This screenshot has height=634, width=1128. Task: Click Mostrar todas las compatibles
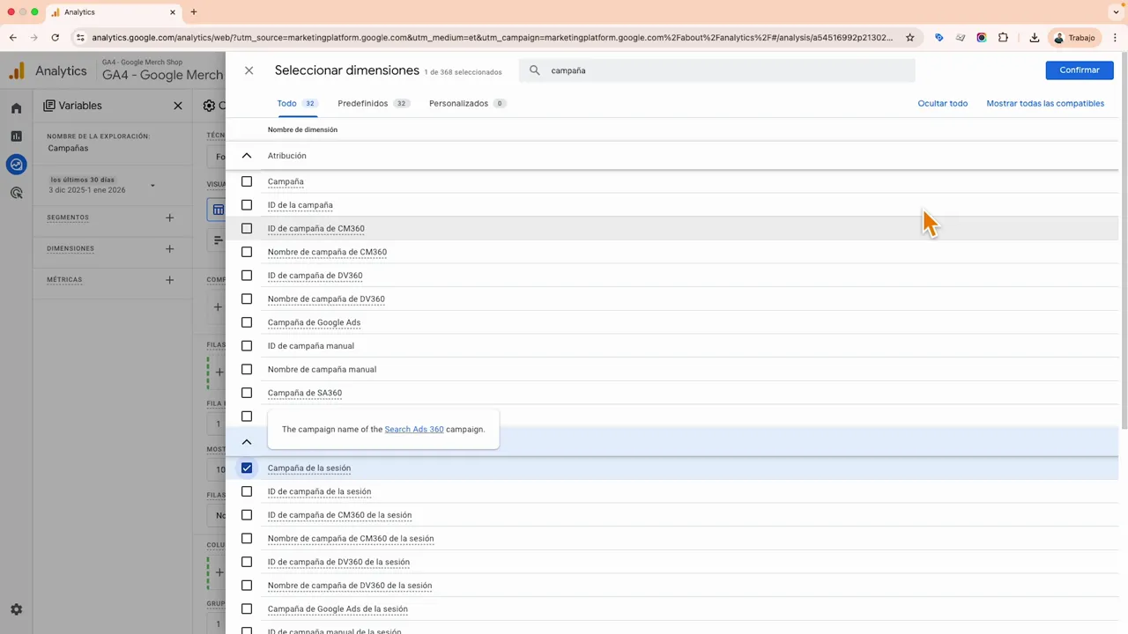(x=1045, y=104)
